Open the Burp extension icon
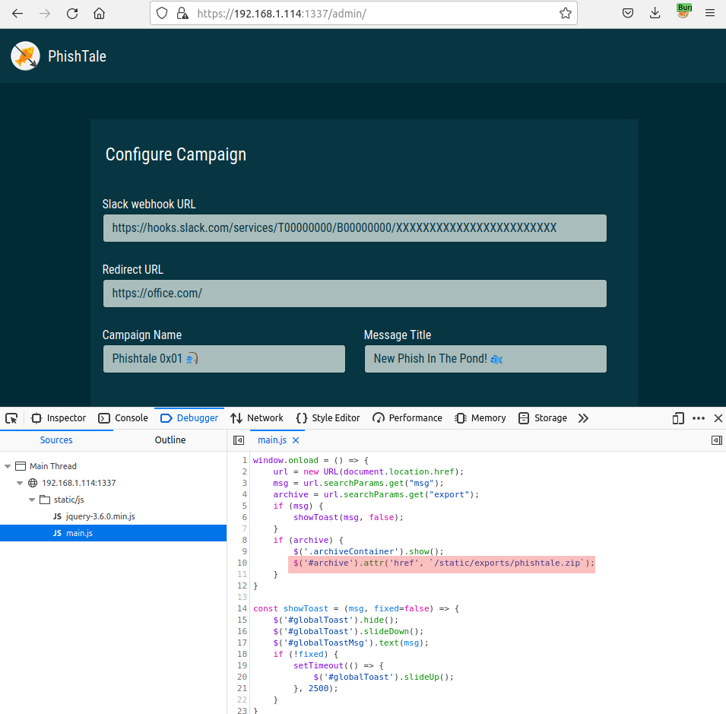Image resolution: width=726 pixels, height=714 pixels. tap(683, 11)
